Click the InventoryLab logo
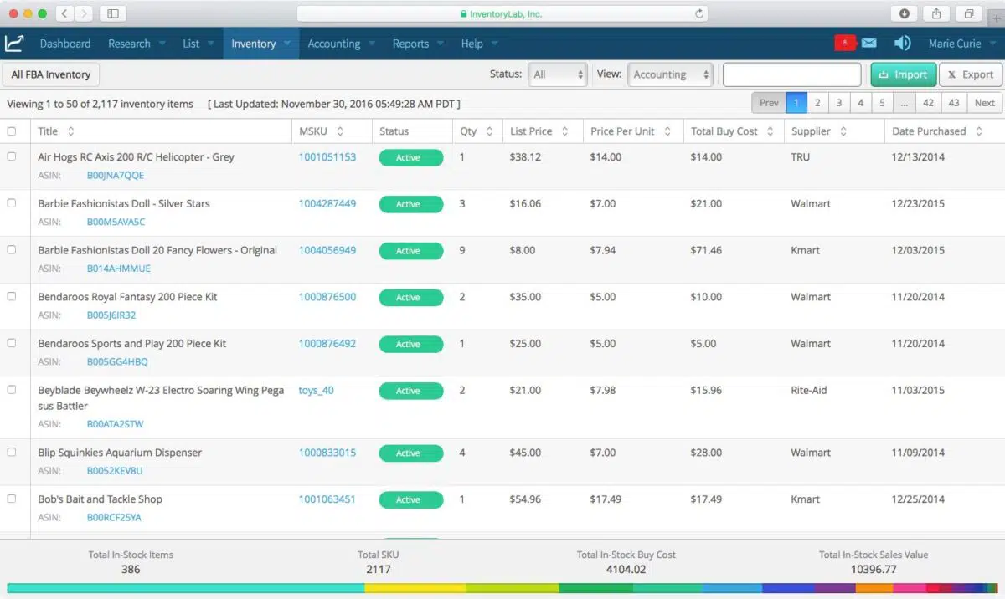Image resolution: width=1005 pixels, height=599 pixels. coord(14,43)
